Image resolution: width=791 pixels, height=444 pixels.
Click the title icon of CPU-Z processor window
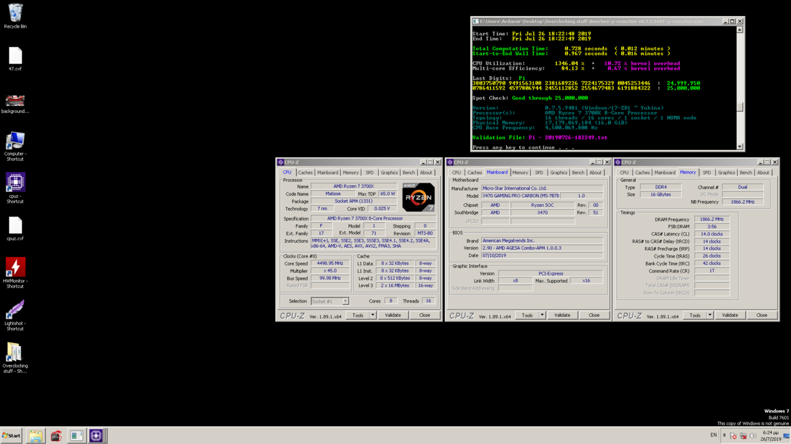tap(281, 162)
